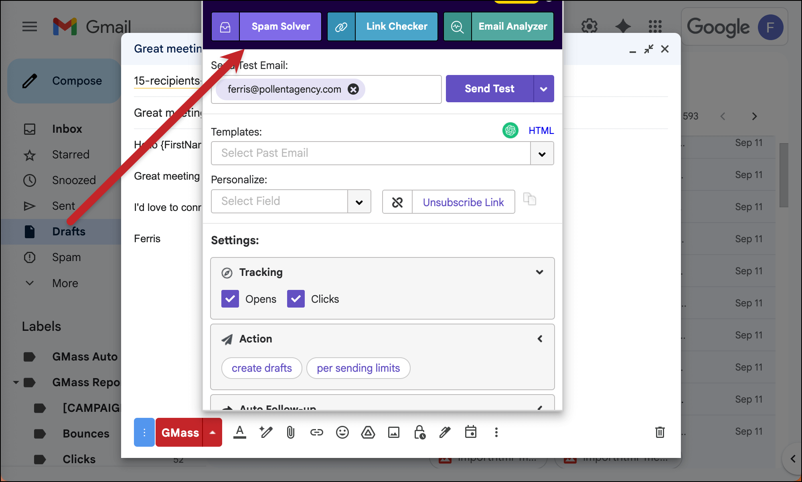This screenshot has width=802, height=482.
Task: Click the ChatGPT icon next to Templates
Action: tap(510, 130)
